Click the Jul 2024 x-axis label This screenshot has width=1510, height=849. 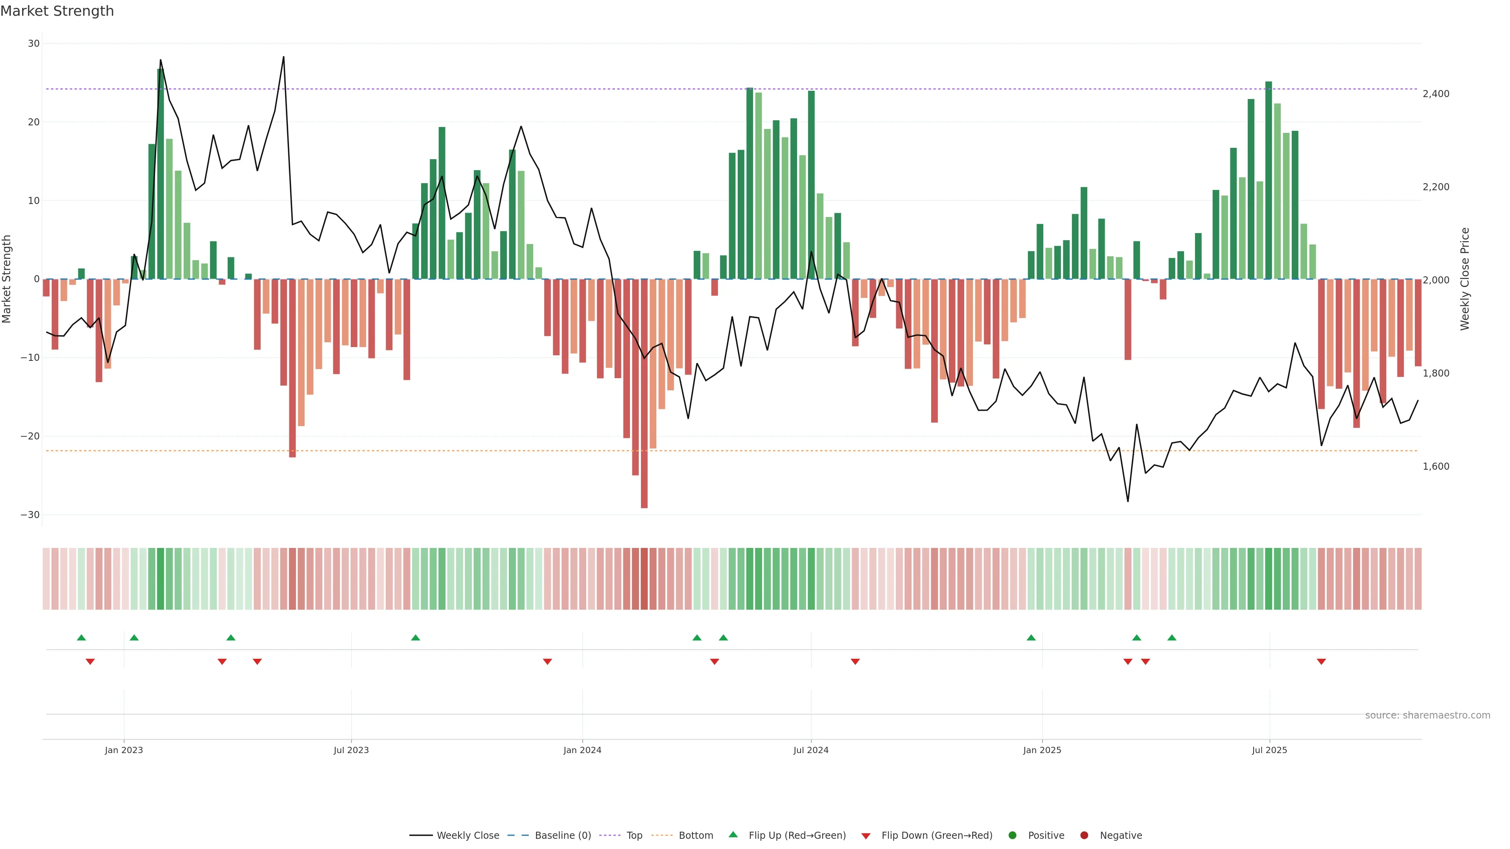click(811, 750)
